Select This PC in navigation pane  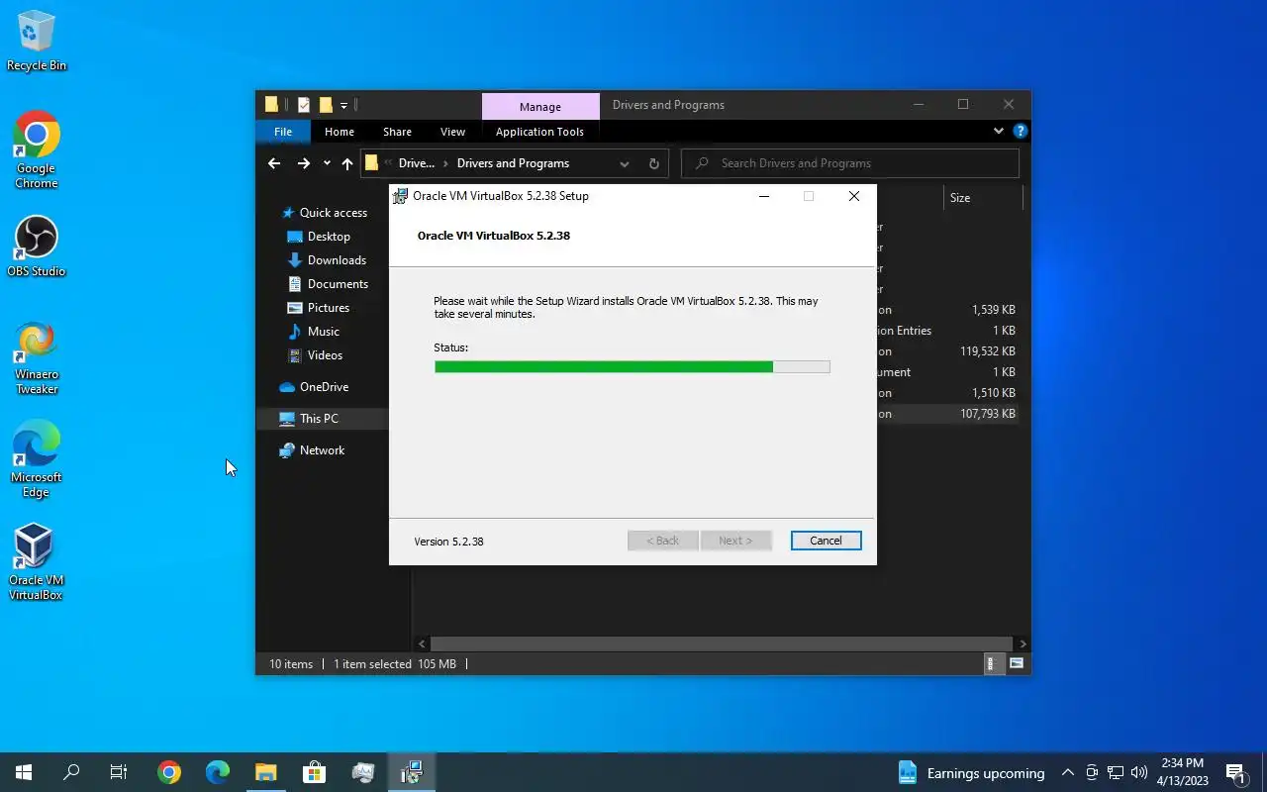click(319, 419)
